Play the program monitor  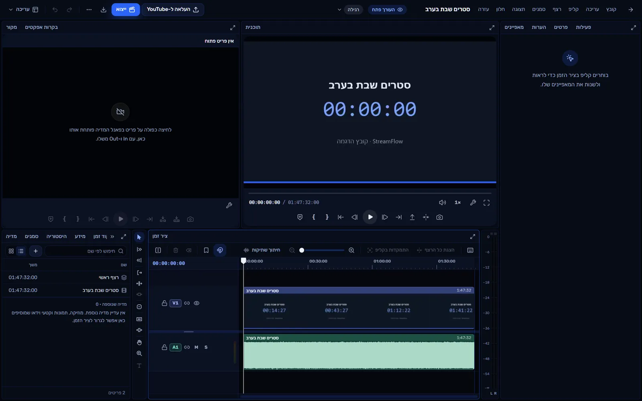click(370, 217)
